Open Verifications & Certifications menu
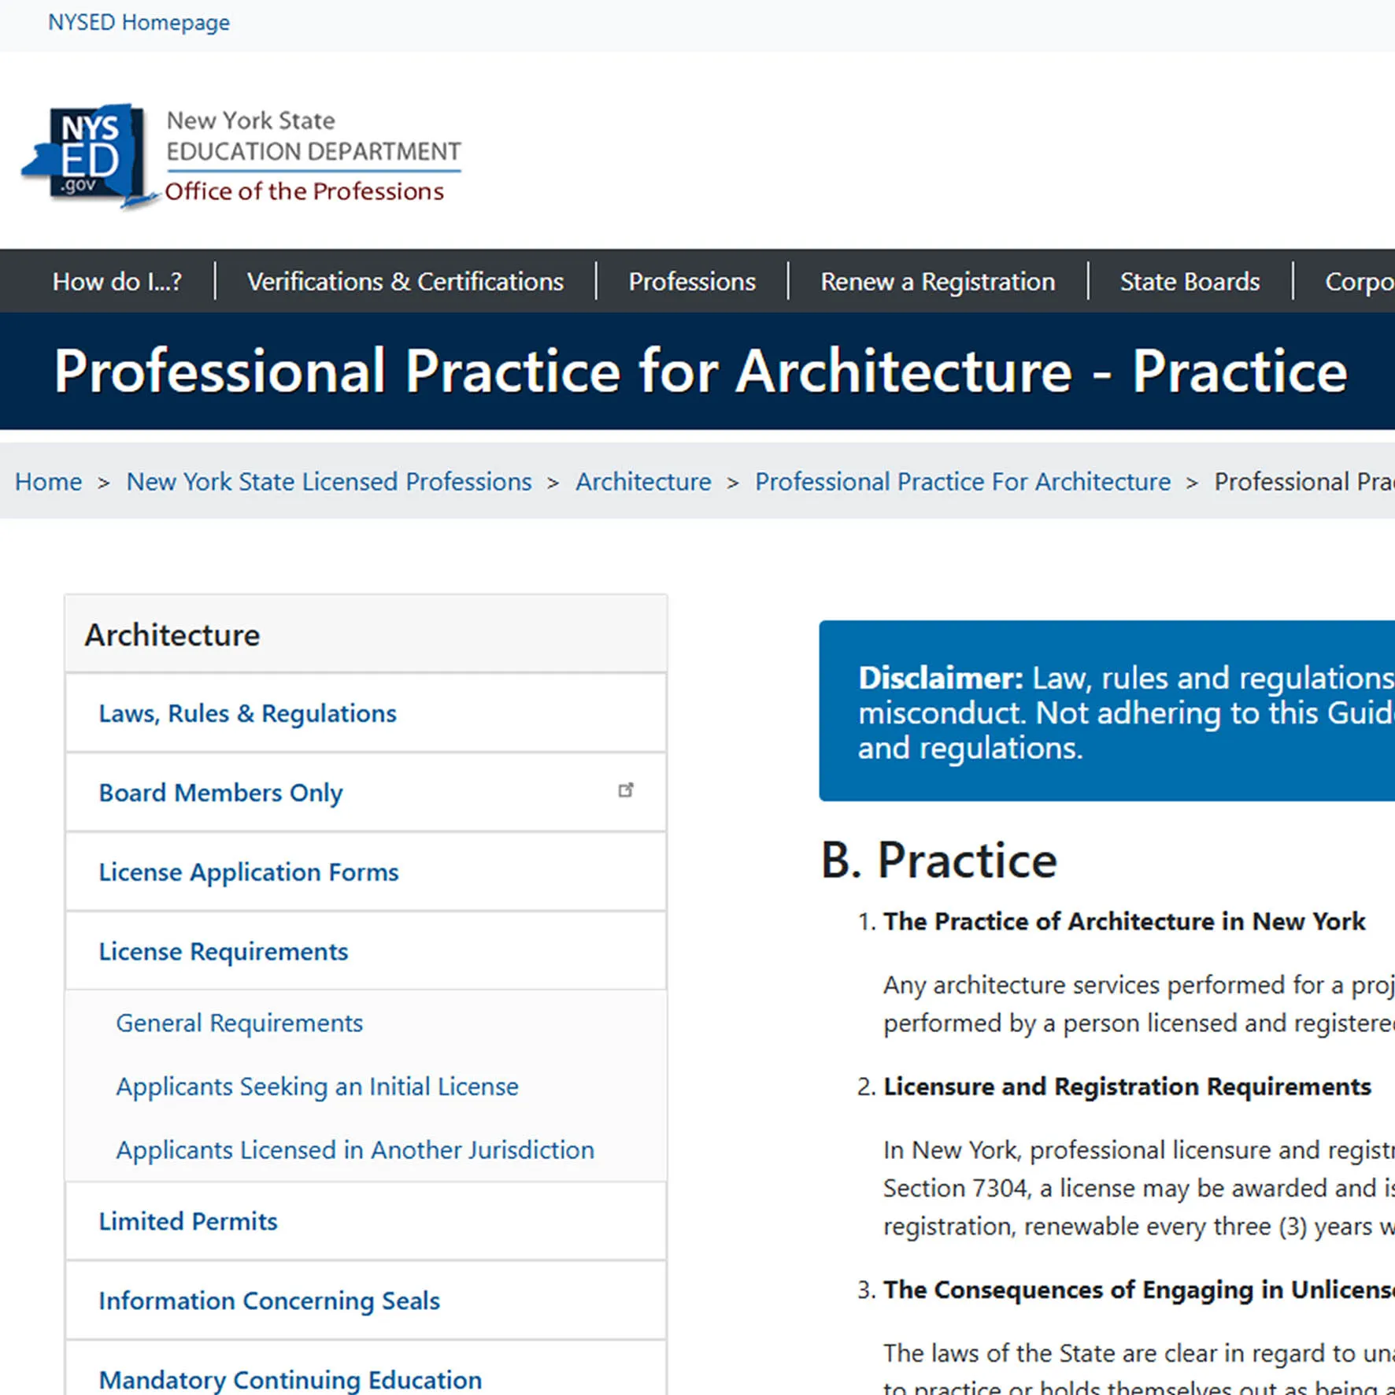Image resolution: width=1395 pixels, height=1395 pixels. (x=405, y=282)
